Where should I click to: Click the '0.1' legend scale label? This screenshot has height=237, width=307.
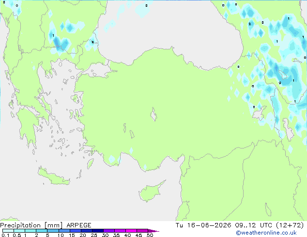(5, 235)
